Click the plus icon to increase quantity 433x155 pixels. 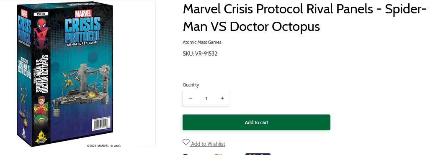(222, 98)
